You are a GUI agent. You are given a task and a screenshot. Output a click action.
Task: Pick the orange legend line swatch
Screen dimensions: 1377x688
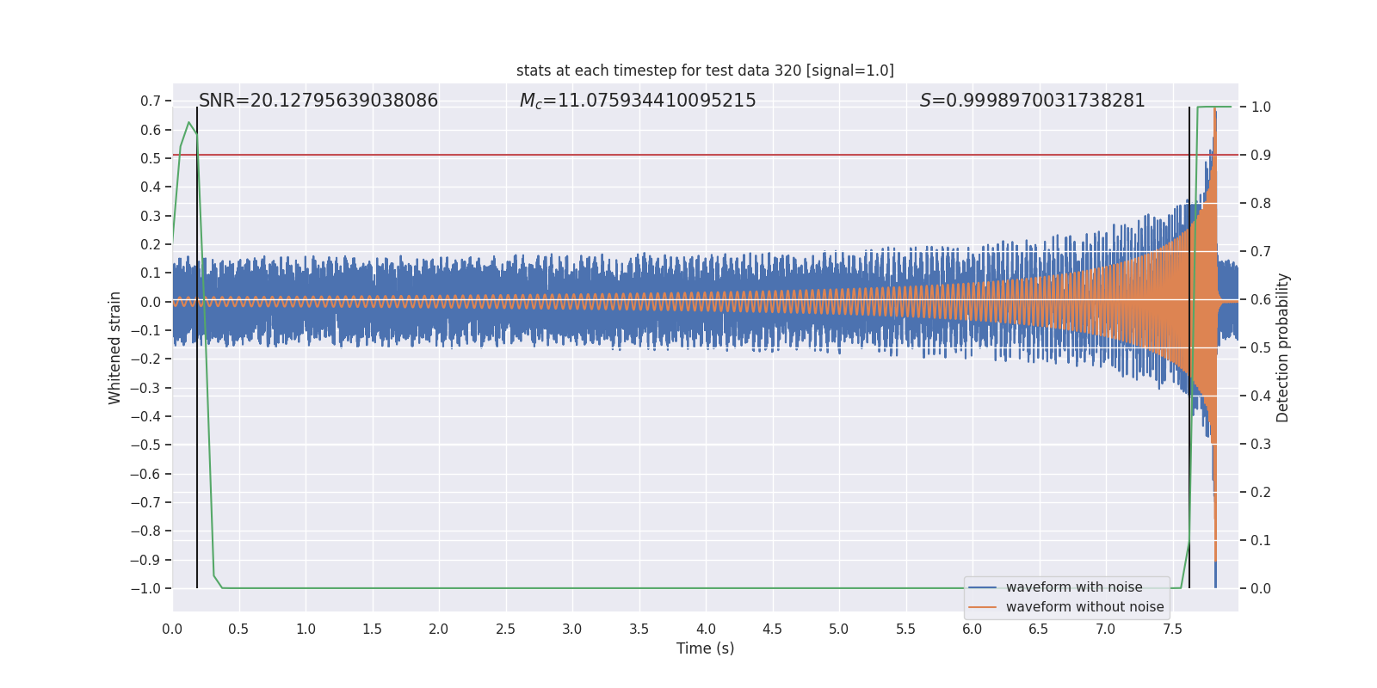coord(982,607)
